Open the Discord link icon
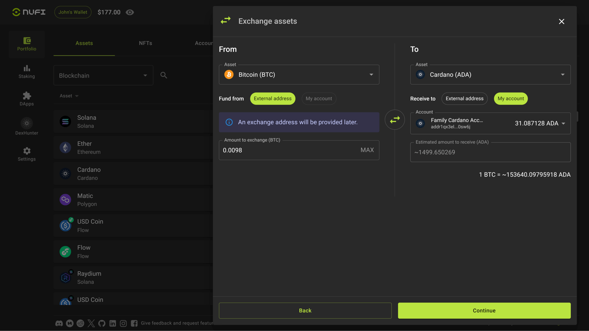The image size is (589, 331). (x=59, y=323)
